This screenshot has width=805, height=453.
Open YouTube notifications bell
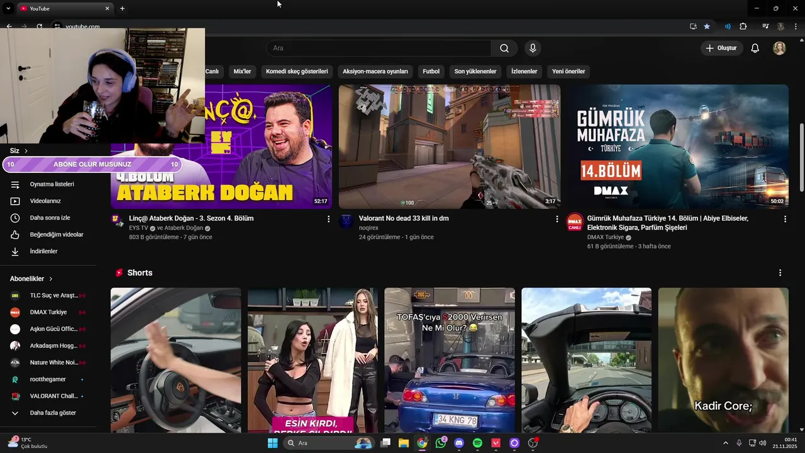coord(755,48)
